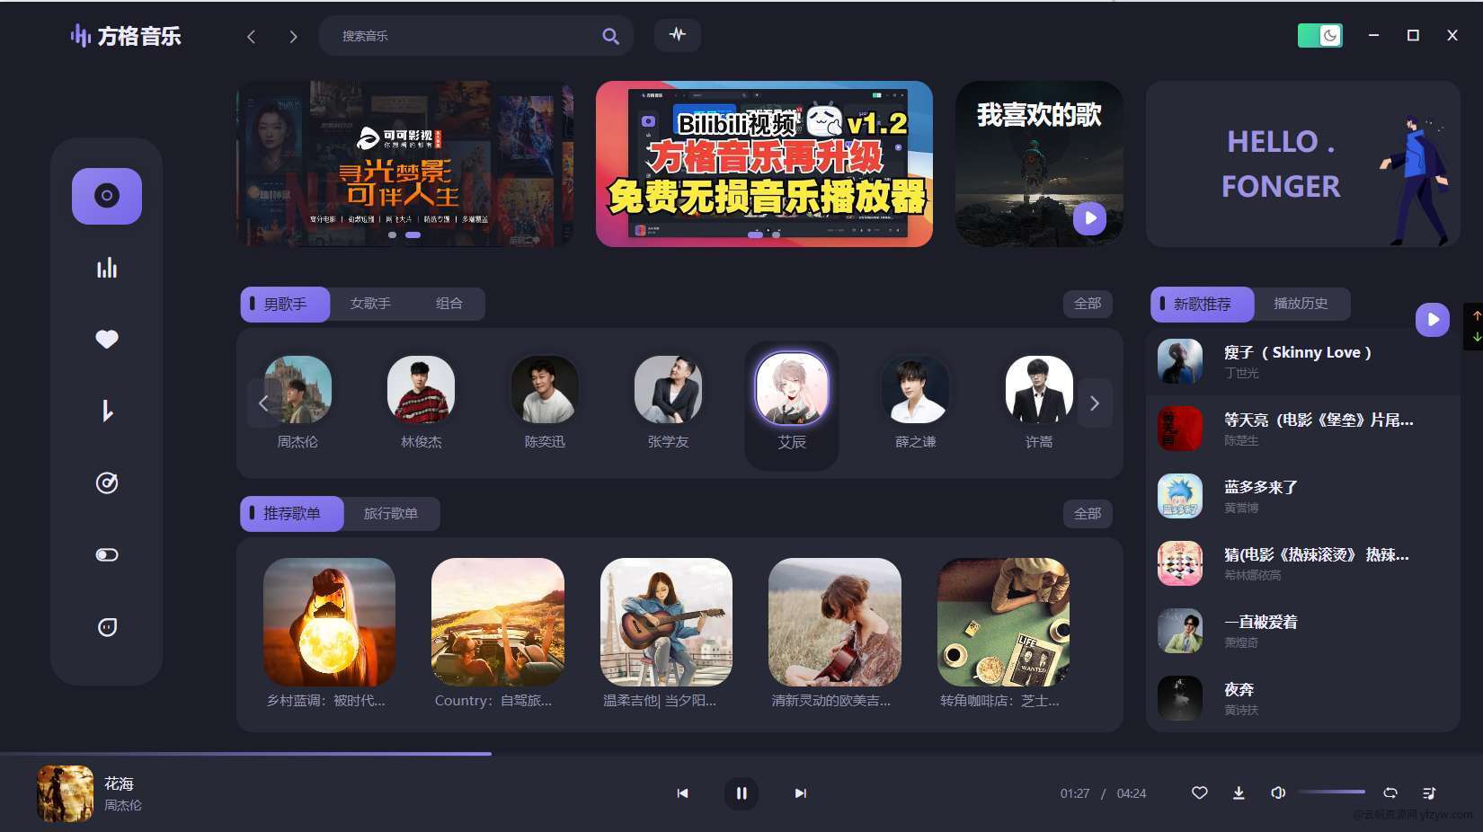The height and width of the screenshot is (832, 1483).
Task: Select second dot on 可可影视 banner
Action: (x=413, y=235)
